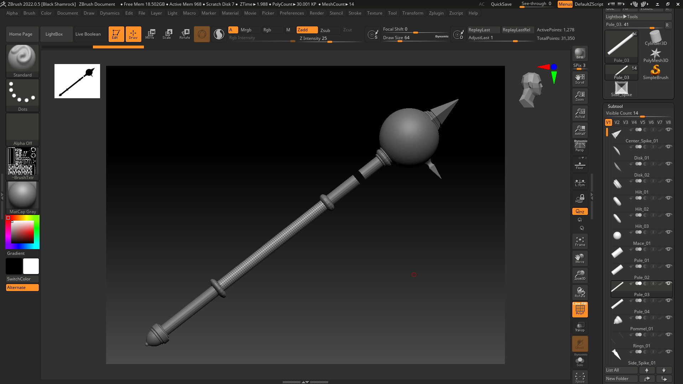Switch to subtool group tab V2
The image size is (683, 384).
617,122
